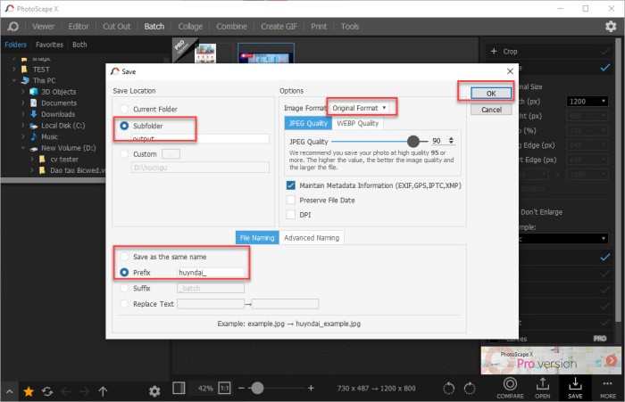625x402 pixels.
Task: Go up one folder level arrow
Action: 103,390
